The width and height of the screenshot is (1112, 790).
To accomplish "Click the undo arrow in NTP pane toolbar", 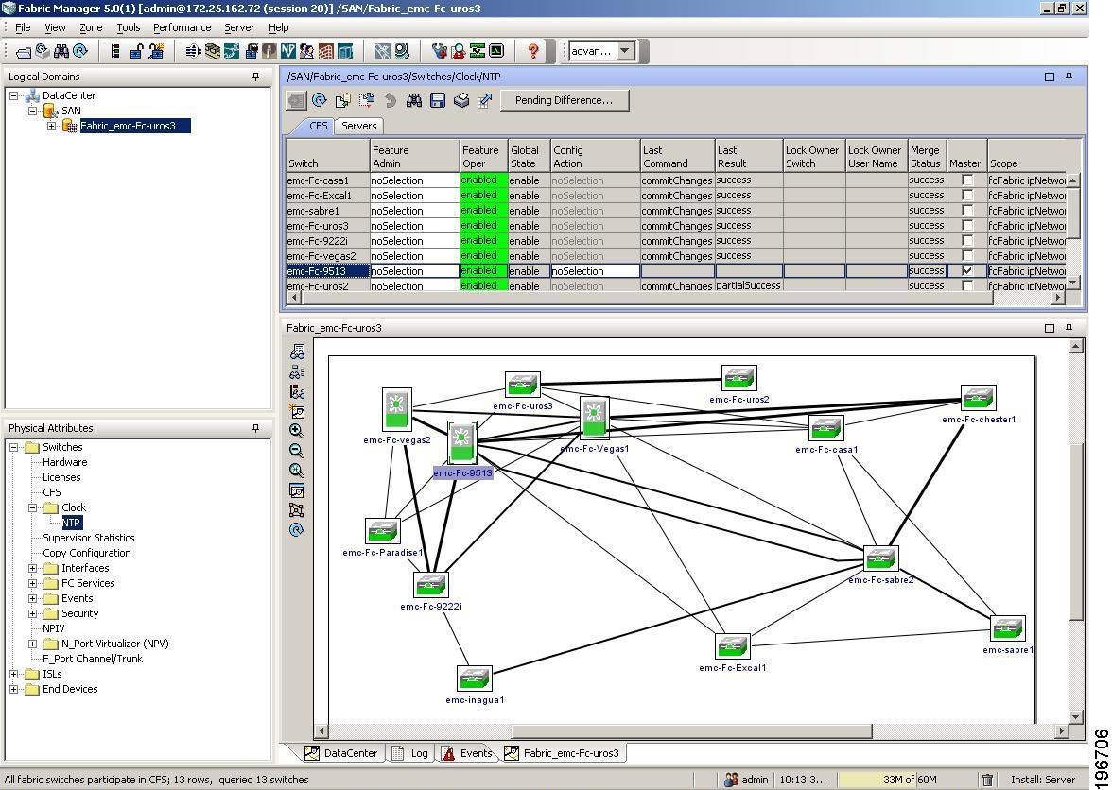I will click(x=390, y=100).
